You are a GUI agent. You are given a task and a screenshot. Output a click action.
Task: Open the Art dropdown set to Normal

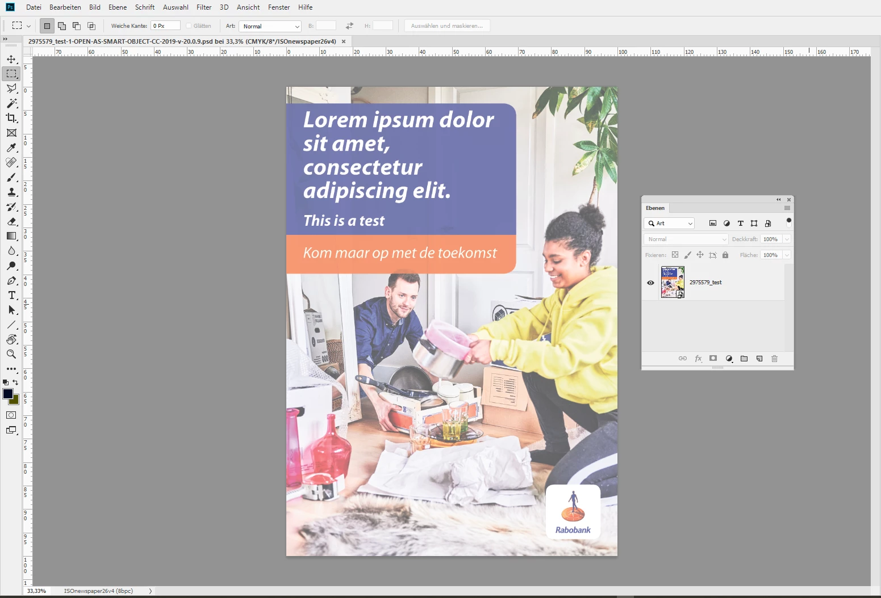click(270, 26)
